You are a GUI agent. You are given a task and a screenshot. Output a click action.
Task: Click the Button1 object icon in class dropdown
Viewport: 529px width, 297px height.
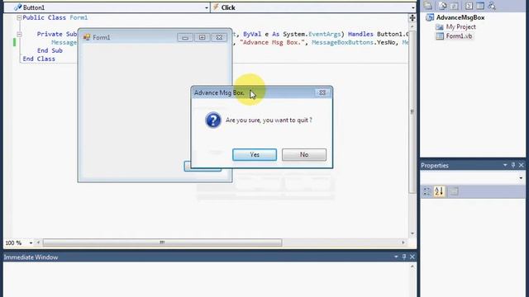(x=18, y=7)
